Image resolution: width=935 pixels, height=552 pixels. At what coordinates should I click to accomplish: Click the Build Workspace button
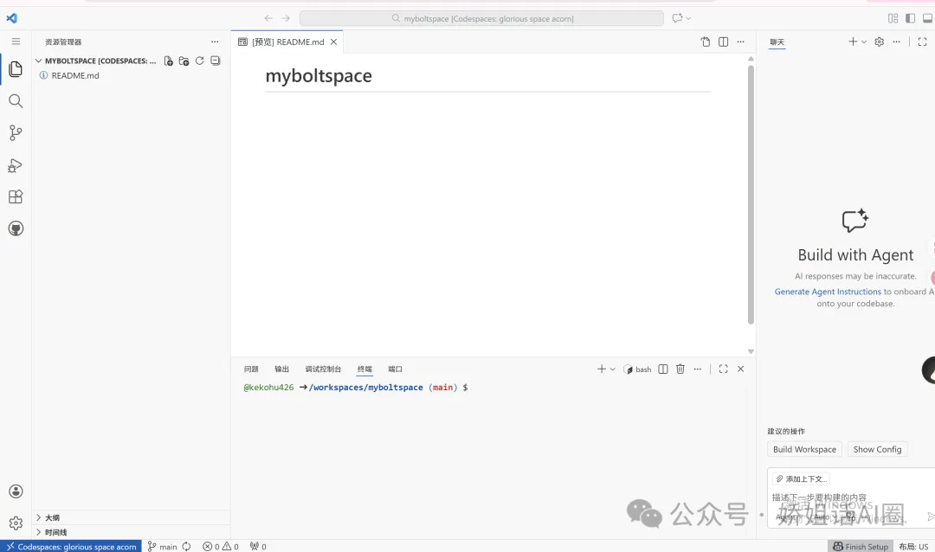(804, 449)
